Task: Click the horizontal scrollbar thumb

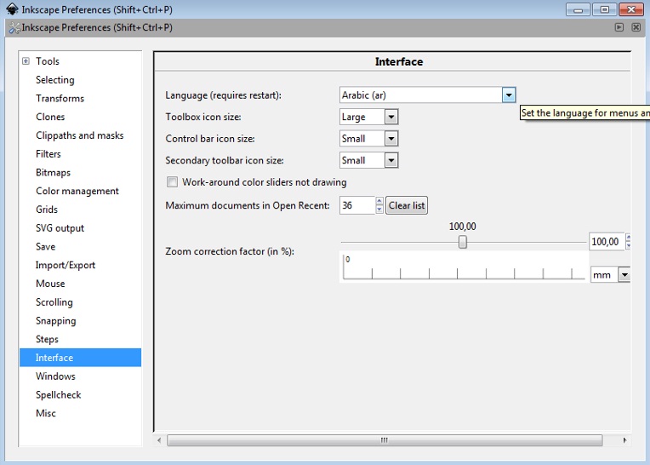Action: click(x=385, y=440)
